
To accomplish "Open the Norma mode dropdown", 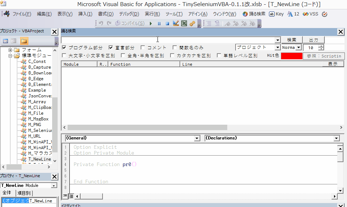I will (298, 47).
